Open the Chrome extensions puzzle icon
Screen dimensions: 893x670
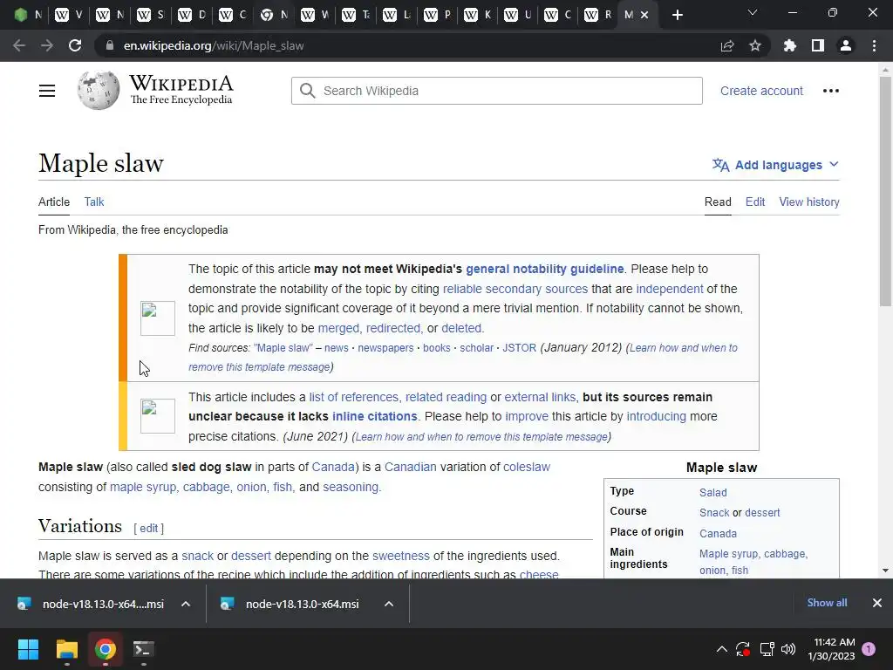pyautogui.click(x=790, y=45)
